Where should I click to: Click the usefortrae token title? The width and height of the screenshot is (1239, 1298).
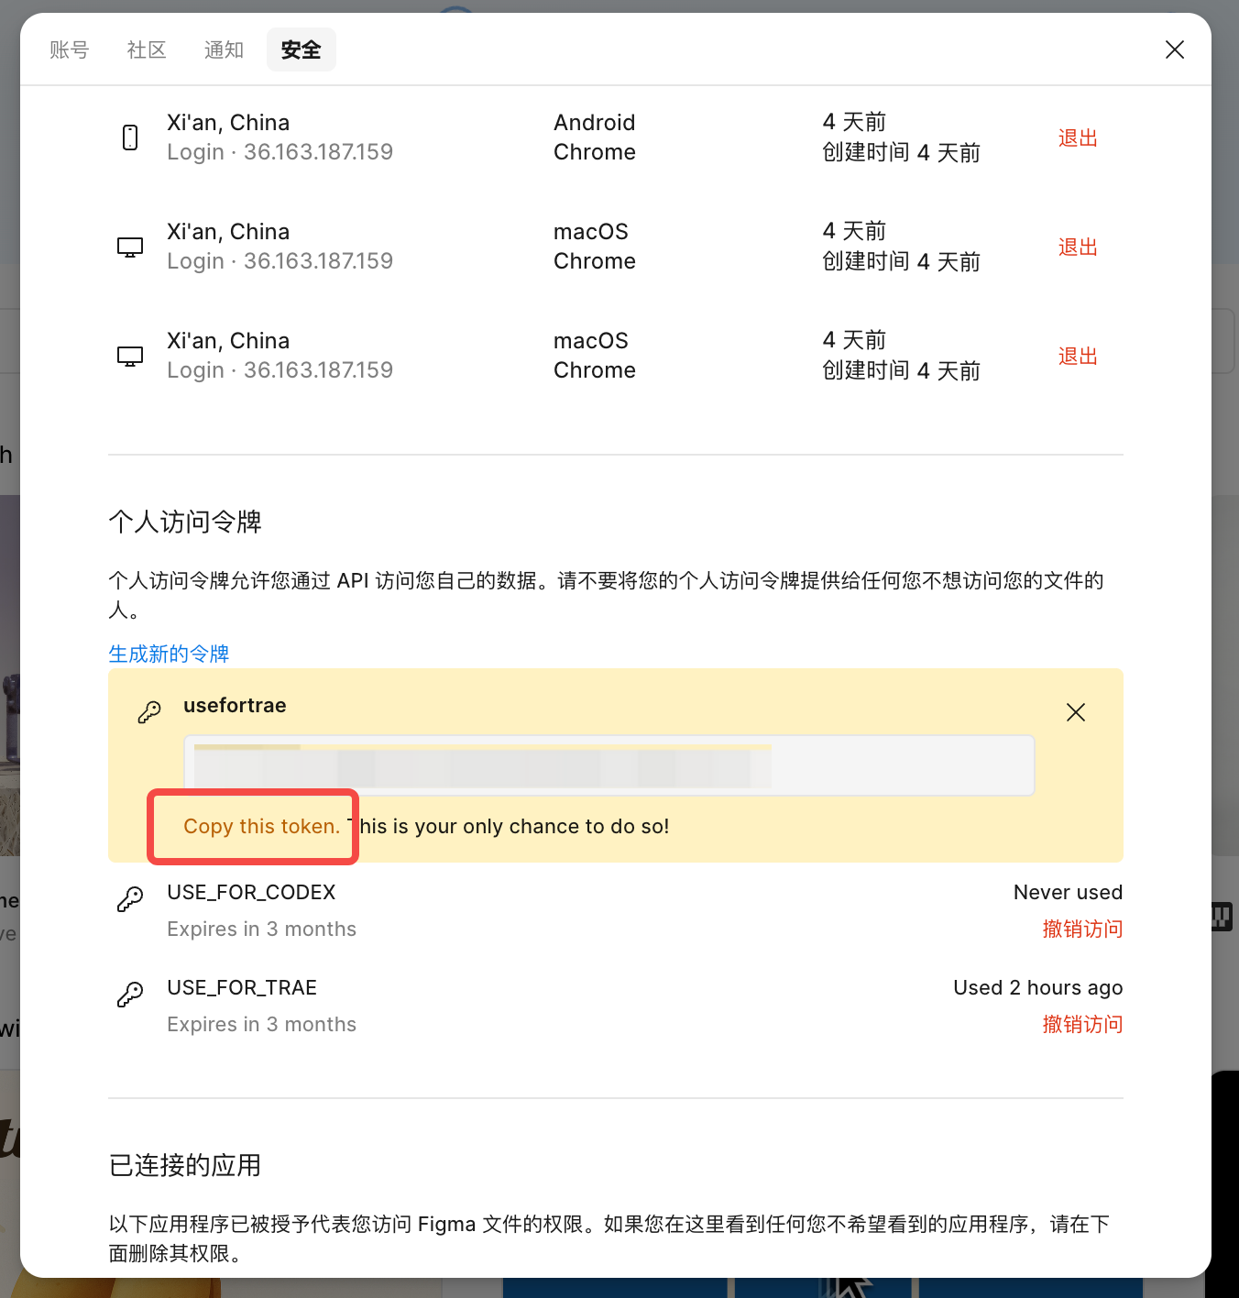tap(235, 705)
